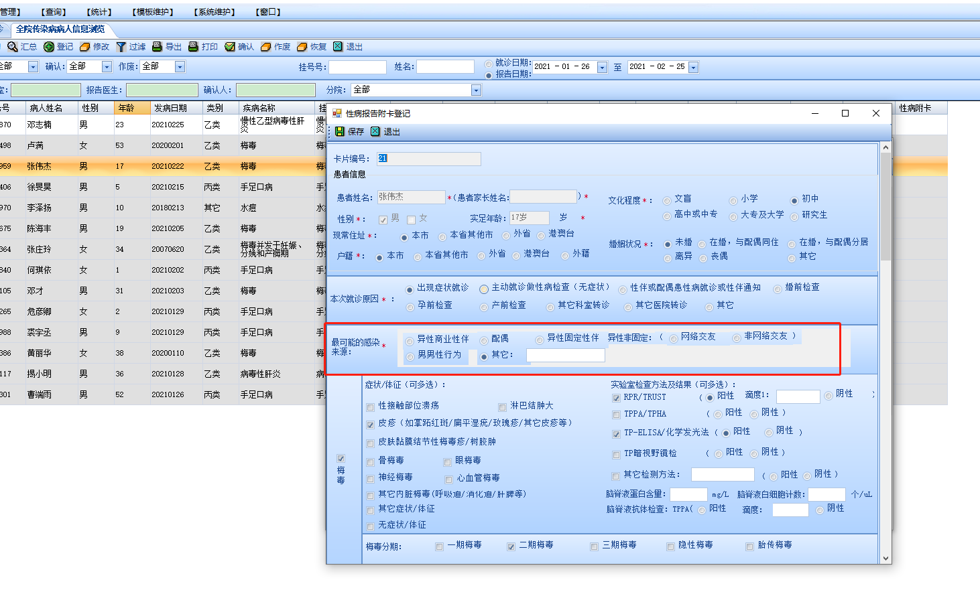Click the green 登记 plus icon

coord(49,47)
